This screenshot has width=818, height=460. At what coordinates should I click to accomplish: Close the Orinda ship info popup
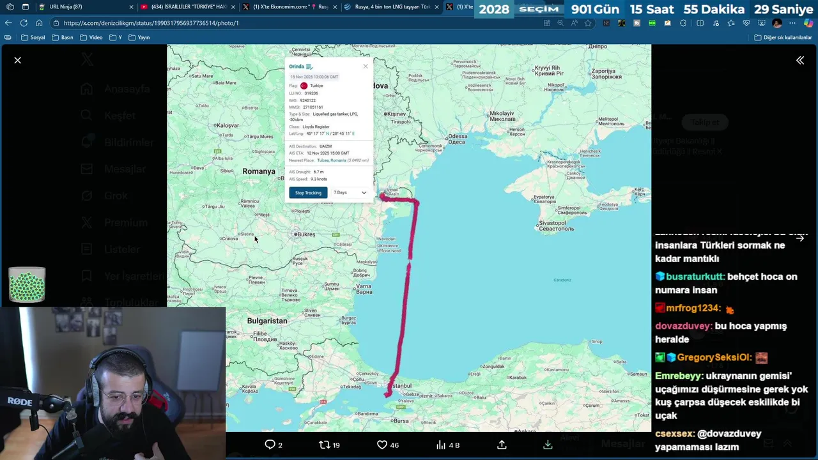pos(366,66)
